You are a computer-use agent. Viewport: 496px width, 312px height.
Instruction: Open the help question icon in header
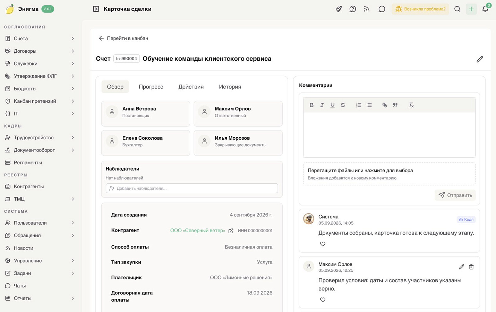pyautogui.click(x=353, y=9)
